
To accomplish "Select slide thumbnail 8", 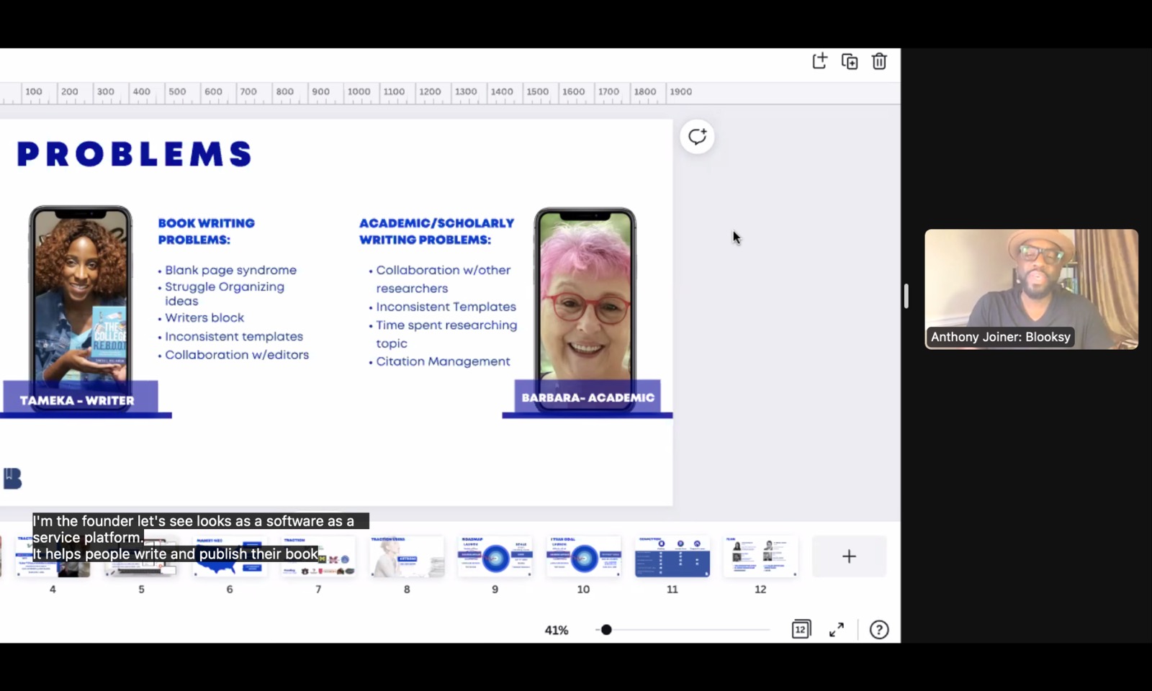I will pyautogui.click(x=407, y=556).
